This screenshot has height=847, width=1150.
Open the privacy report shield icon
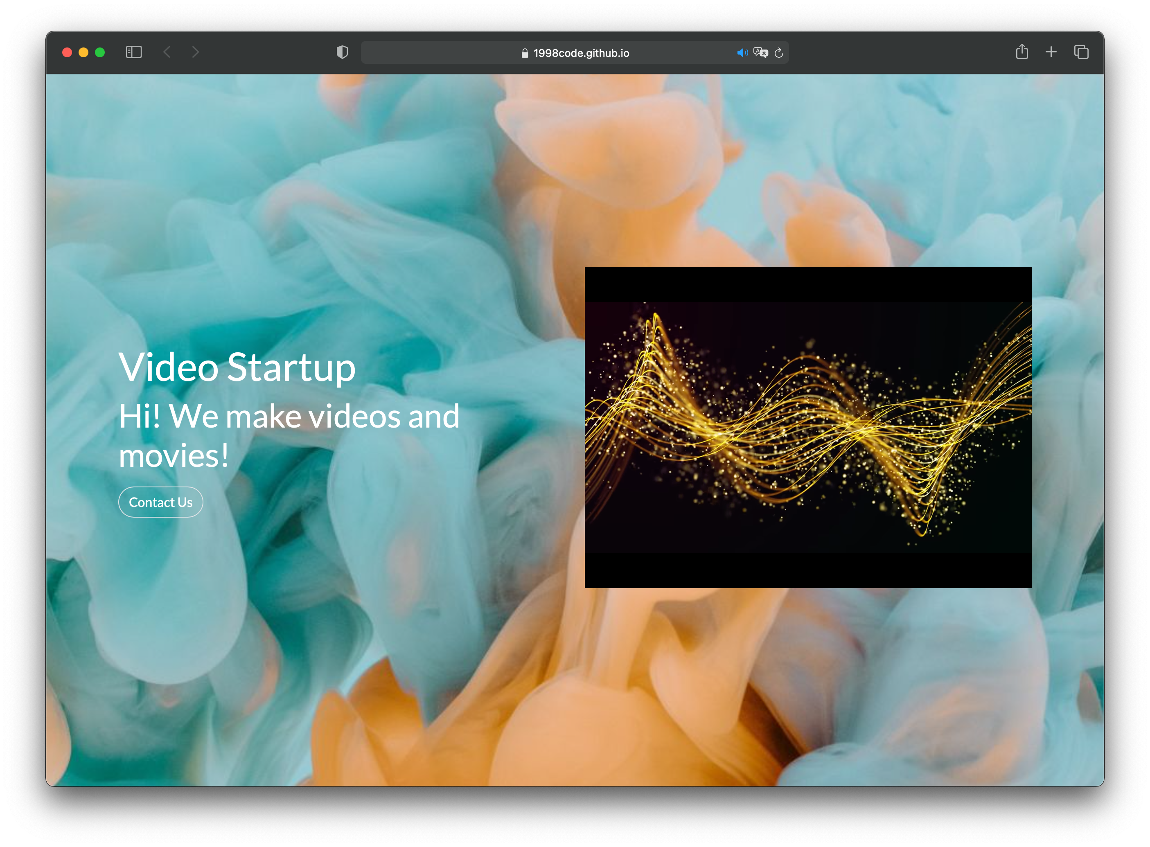click(x=342, y=52)
